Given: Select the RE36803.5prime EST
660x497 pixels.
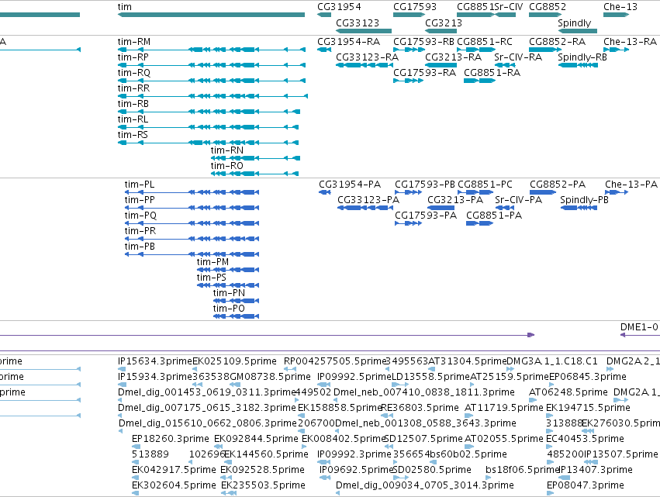Looking at the screenshot, I should [x=387, y=416].
